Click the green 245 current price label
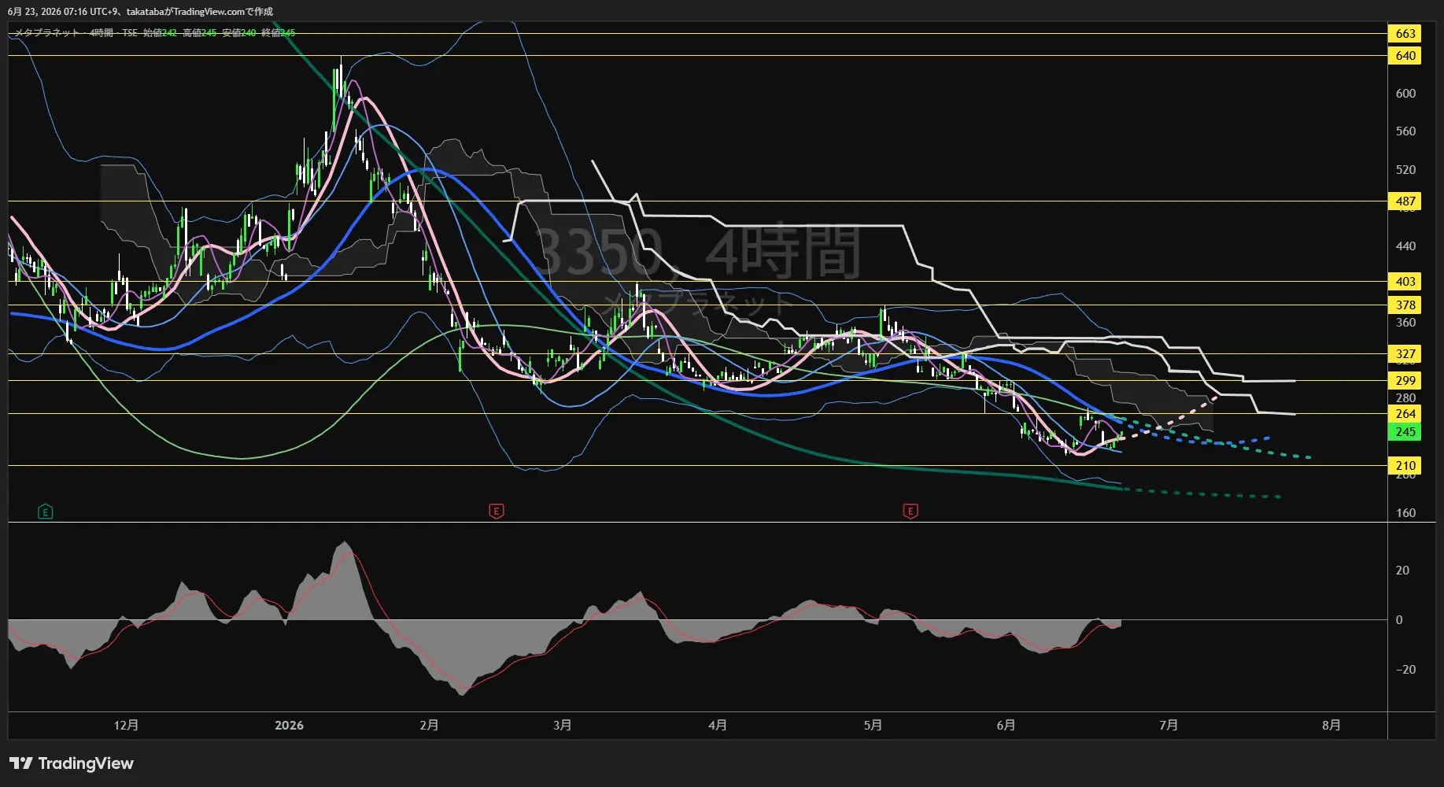 tap(1405, 431)
